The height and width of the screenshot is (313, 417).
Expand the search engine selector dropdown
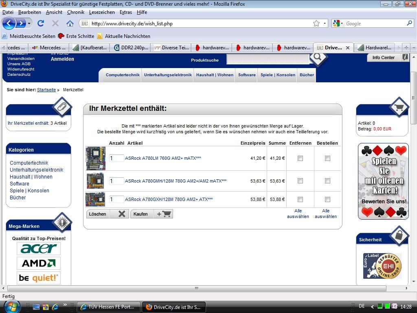click(x=342, y=23)
